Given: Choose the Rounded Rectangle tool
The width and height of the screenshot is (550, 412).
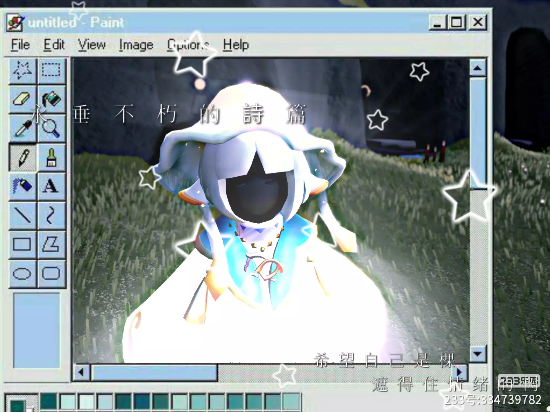Looking at the screenshot, I should point(51,273).
